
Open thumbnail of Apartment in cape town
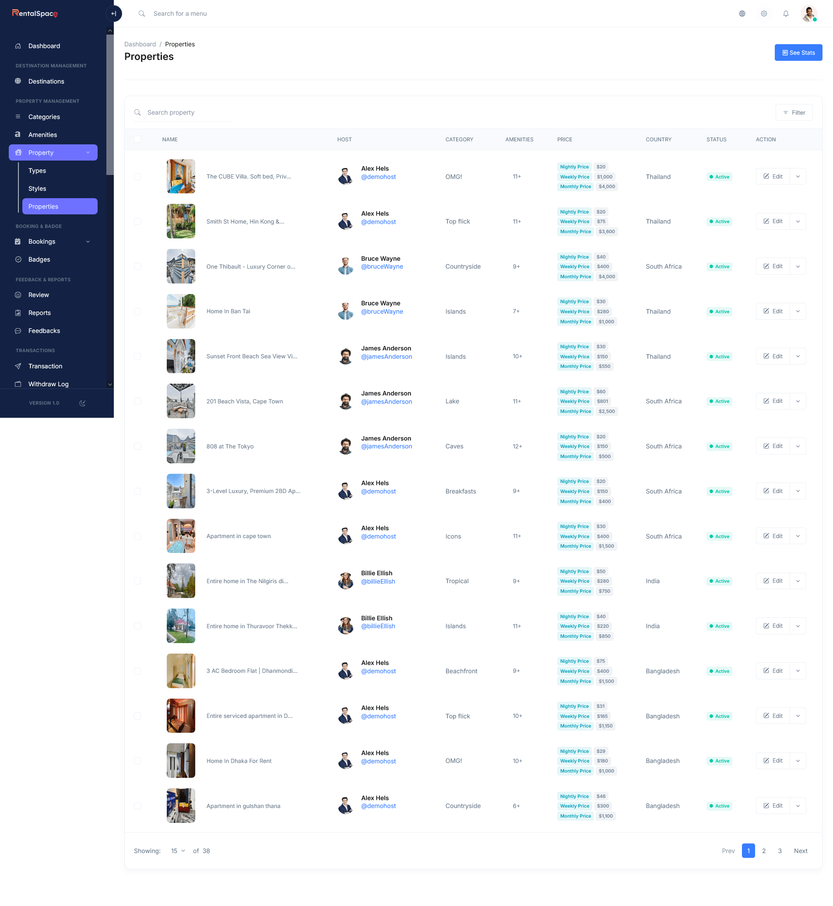click(181, 536)
